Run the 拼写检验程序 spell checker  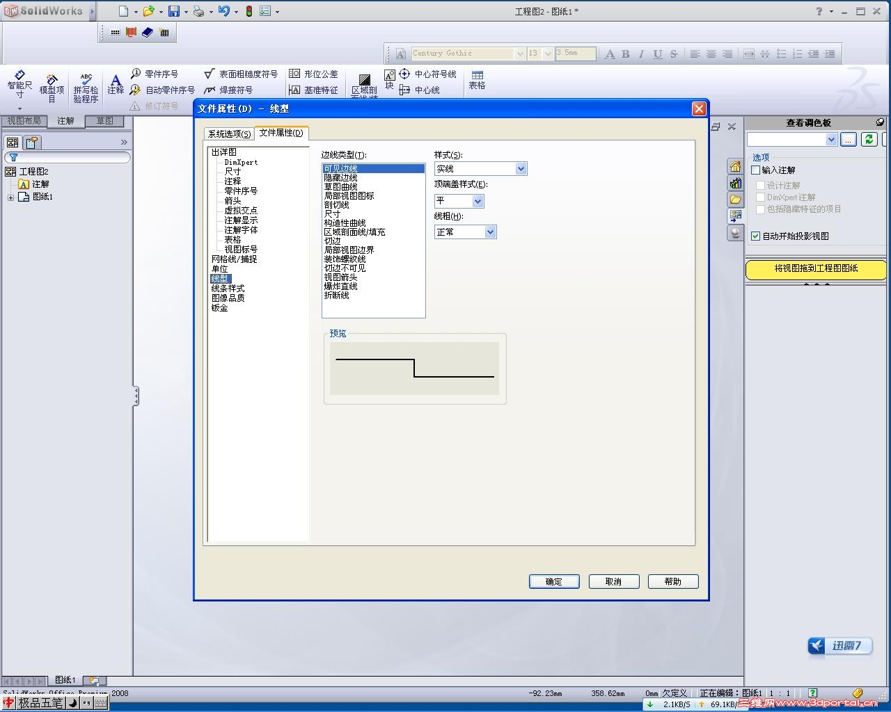(86, 88)
